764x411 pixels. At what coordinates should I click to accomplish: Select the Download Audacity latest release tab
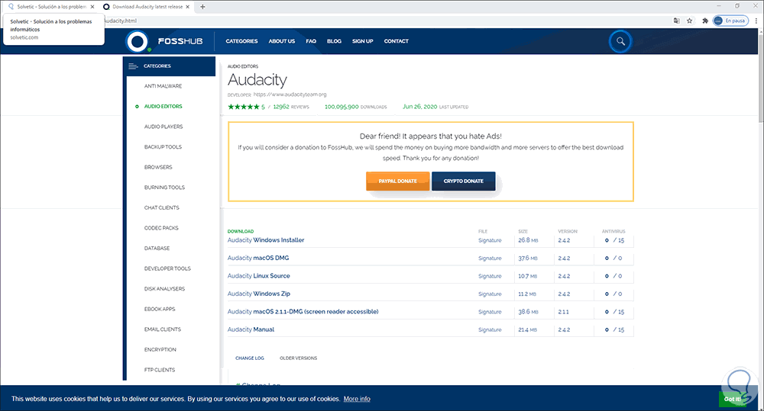tap(147, 7)
